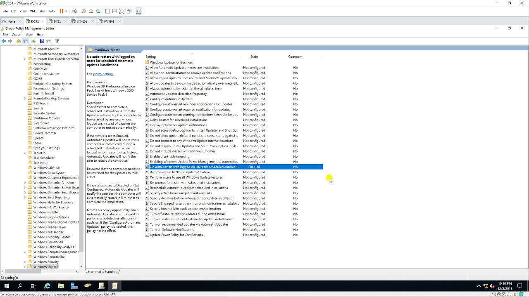529x297 pixels.
Task: Expand the Windows Update tree node
Action: (24, 266)
